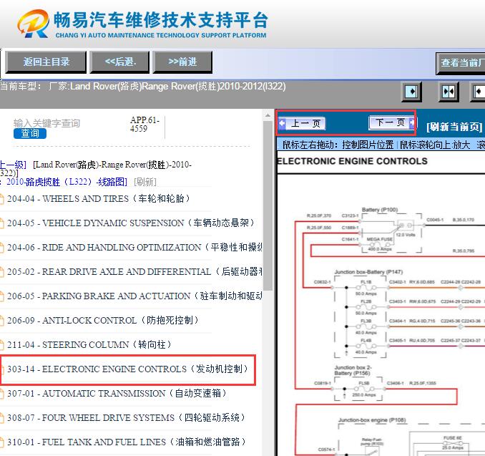Open 211-04 STEERING COLUMN entry
The width and height of the screenshot is (485, 456).
tap(89, 344)
